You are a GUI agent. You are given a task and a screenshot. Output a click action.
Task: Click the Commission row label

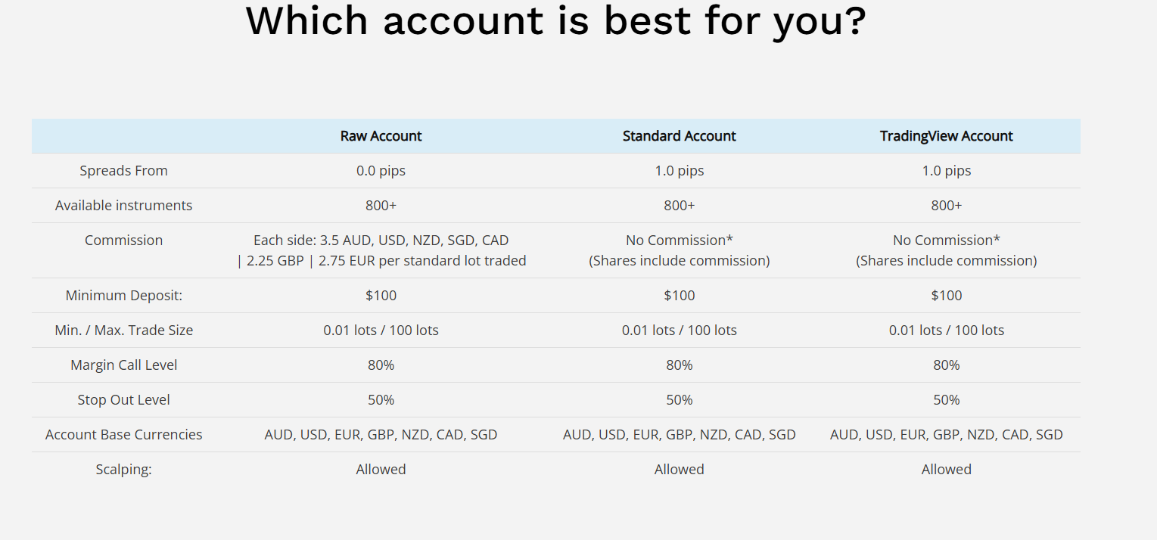coord(123,241)
